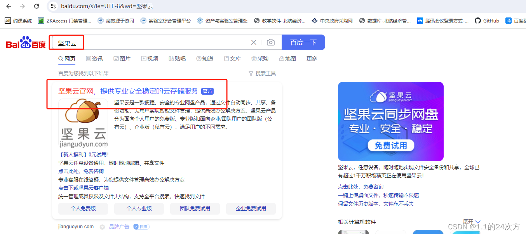Open 搜索工具 filter
Screen dimensions: 526x234
[x=262, y=73]
